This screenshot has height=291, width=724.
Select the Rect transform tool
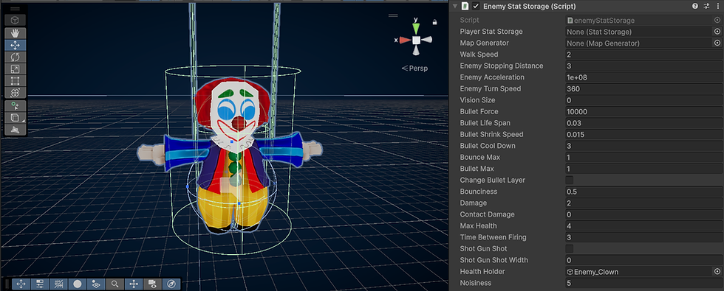click(15, 81)
